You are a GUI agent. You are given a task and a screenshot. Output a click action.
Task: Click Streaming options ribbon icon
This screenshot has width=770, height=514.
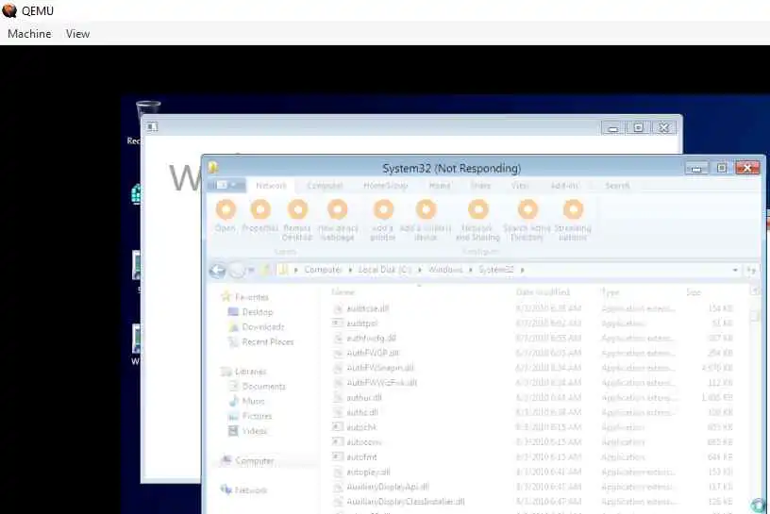(573, 209)
